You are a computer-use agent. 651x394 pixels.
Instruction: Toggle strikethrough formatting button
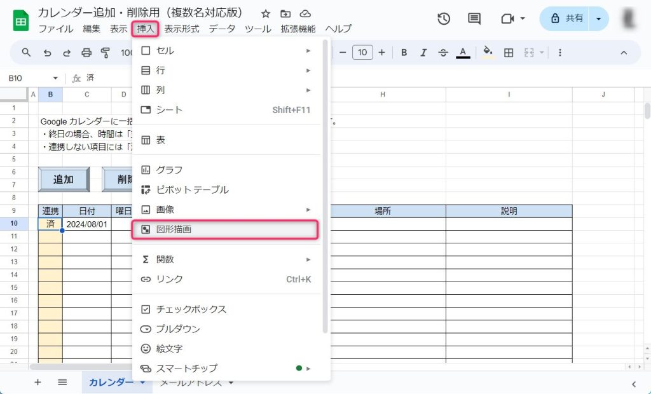coord(443,53)
